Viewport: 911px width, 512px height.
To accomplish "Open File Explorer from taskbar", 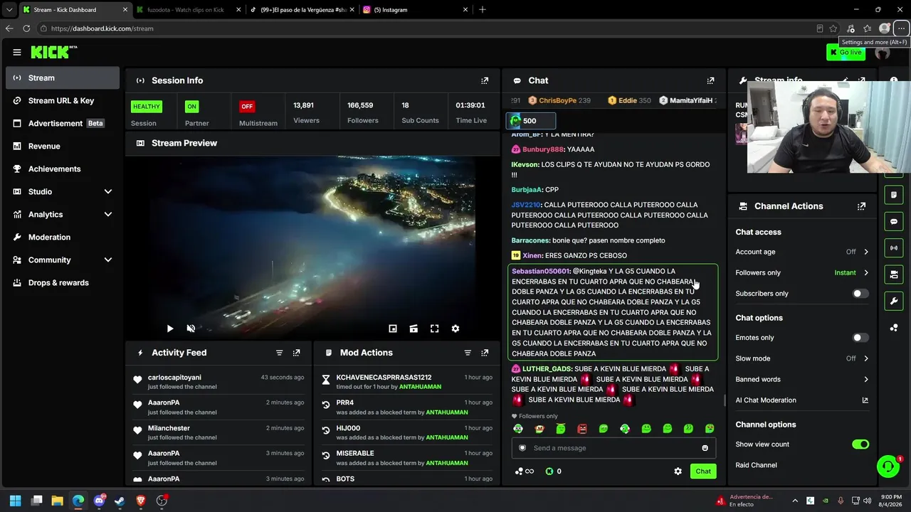I will (x=58, y=501).
